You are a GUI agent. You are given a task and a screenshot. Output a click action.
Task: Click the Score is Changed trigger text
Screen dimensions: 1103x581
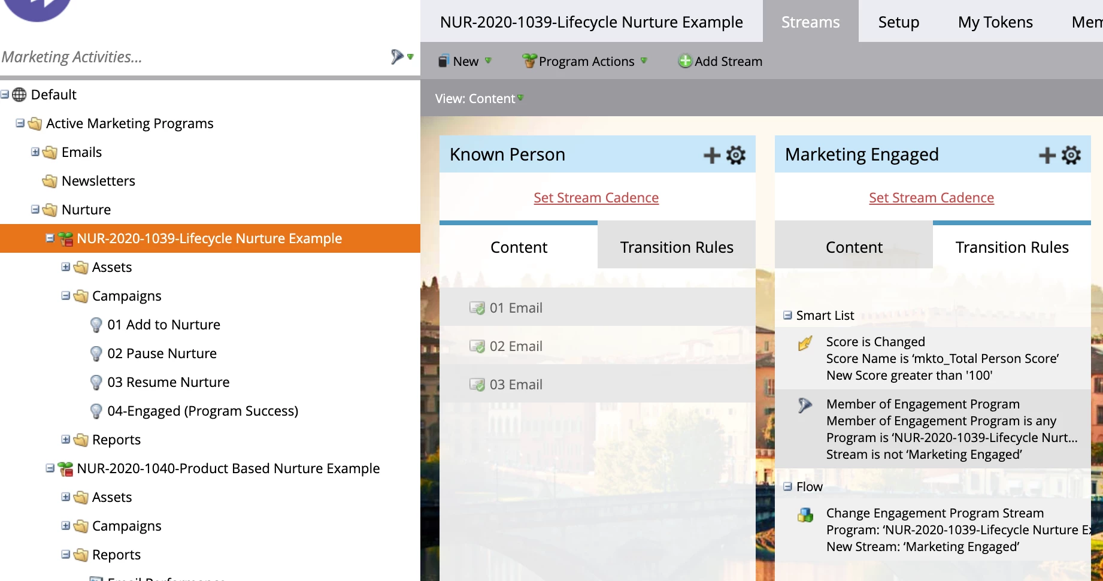(x=875, y=341)
